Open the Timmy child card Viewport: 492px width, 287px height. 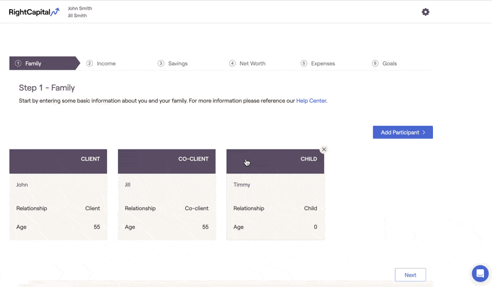275,194
